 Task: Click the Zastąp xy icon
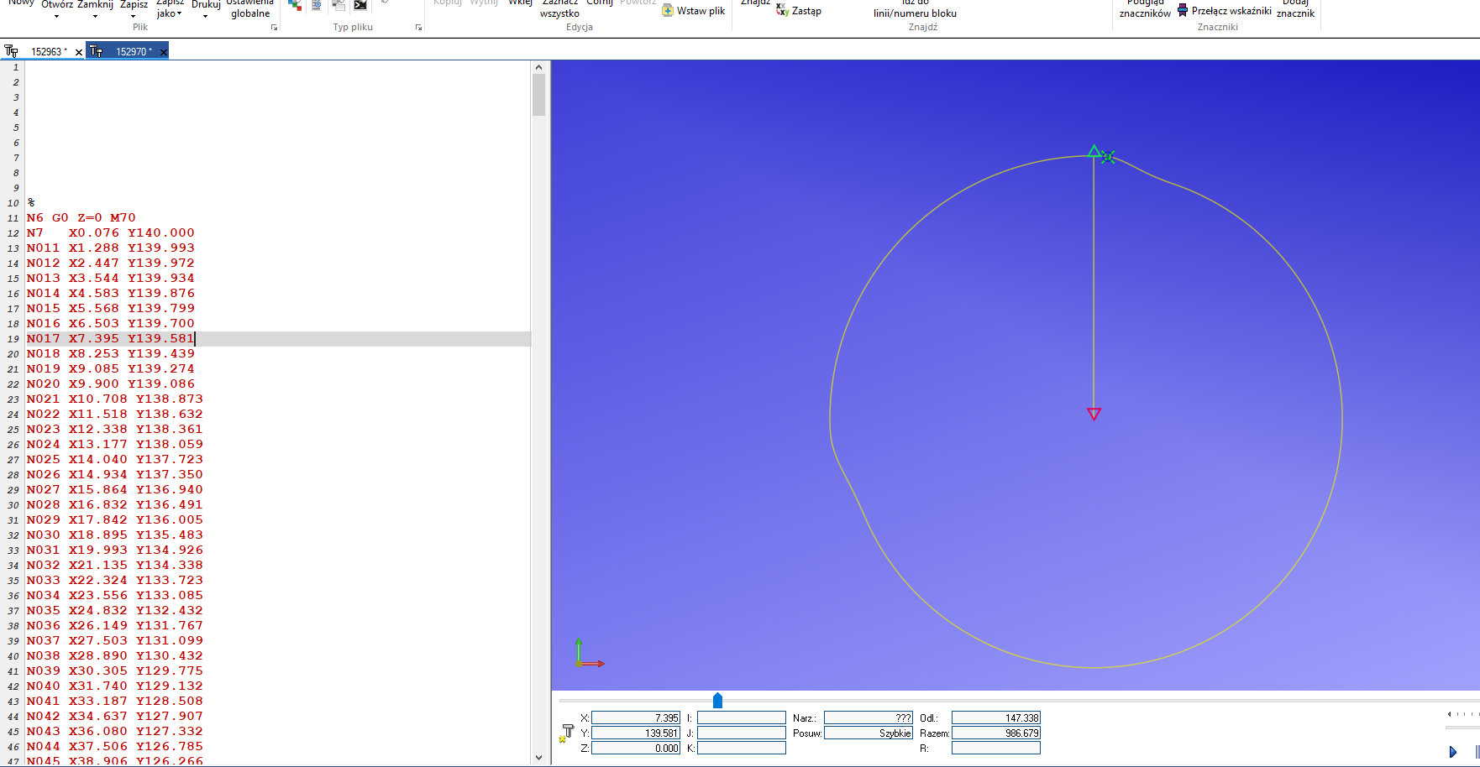(x=782, y=11)
